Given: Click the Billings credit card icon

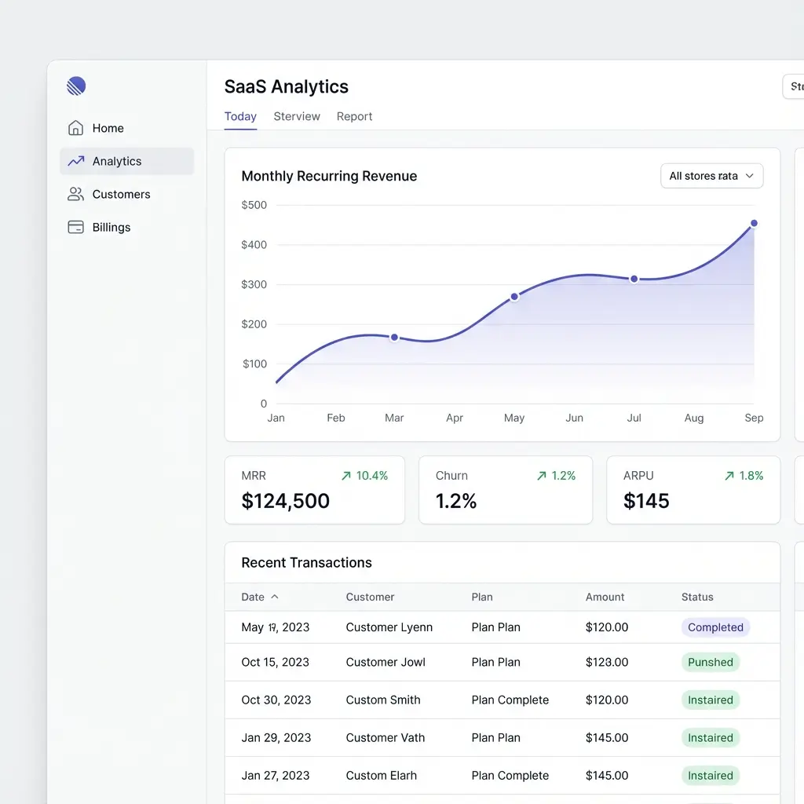Looking at the screenshot, I should click(75, 227).
